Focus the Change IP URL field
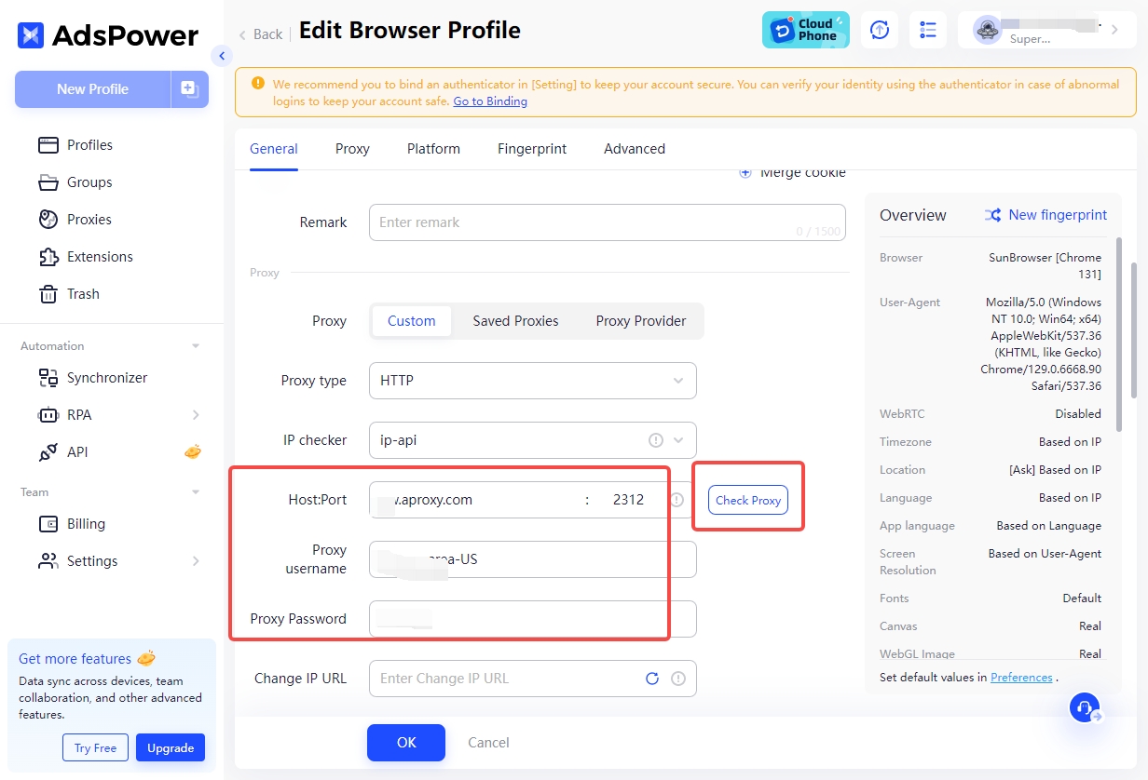 [x=533, y=679]
